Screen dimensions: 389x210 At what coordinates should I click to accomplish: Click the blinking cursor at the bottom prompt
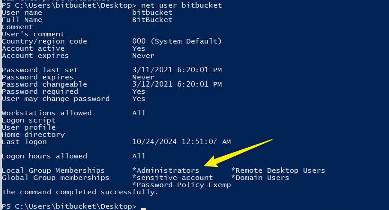click(x=143, y=207)
